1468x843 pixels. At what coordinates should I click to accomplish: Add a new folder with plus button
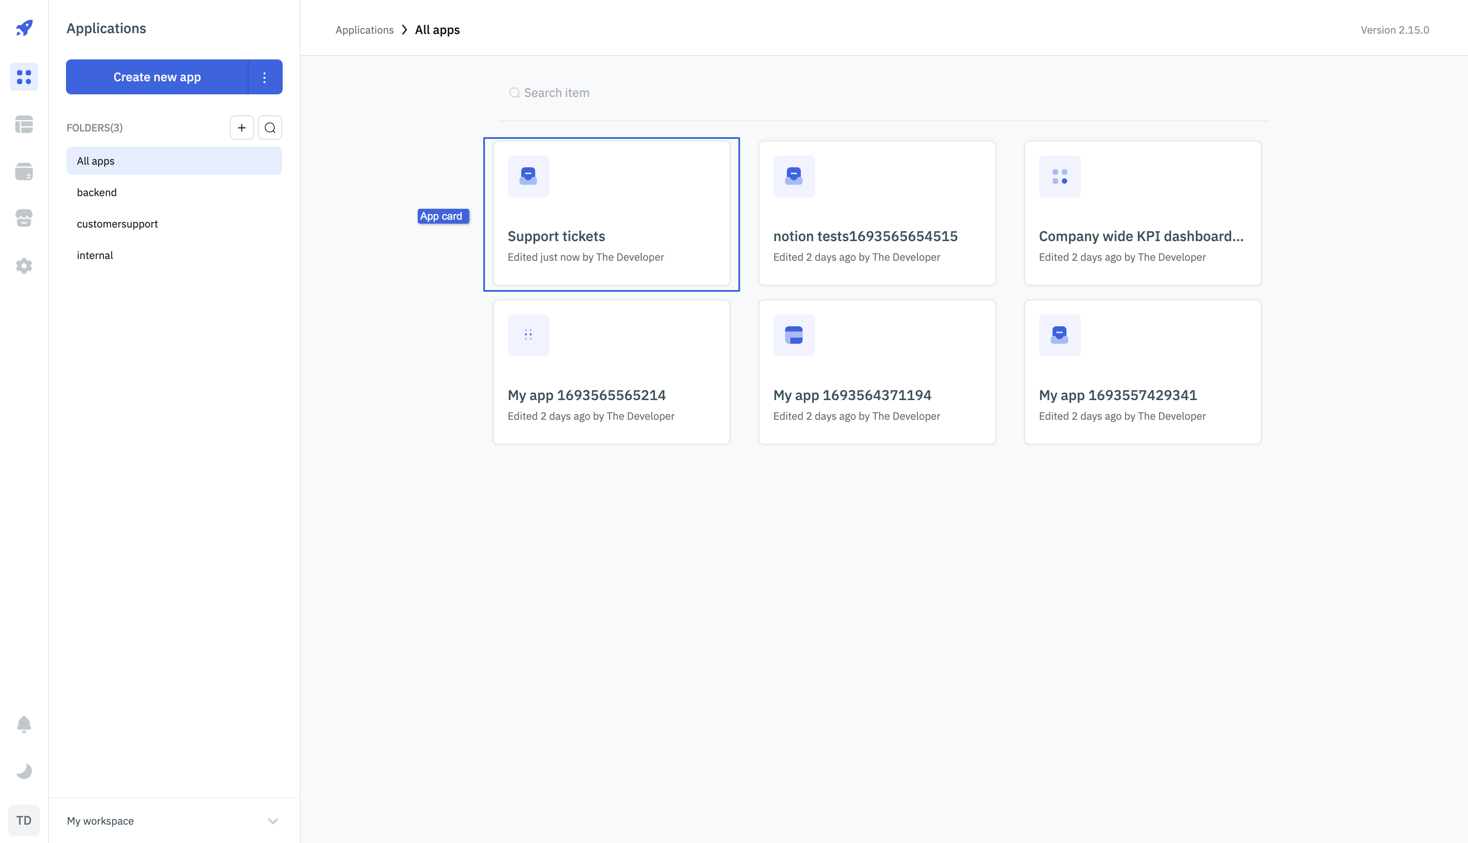coord(242,128)
